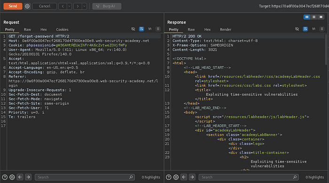Image resolution: width=329 pixels, height=183 pixels.
Task: Click GET /forgot-password request line
Action: pyautogui.click(x=39, y=36)
